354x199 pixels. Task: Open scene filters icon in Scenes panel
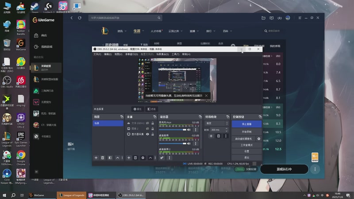[110, 158]
